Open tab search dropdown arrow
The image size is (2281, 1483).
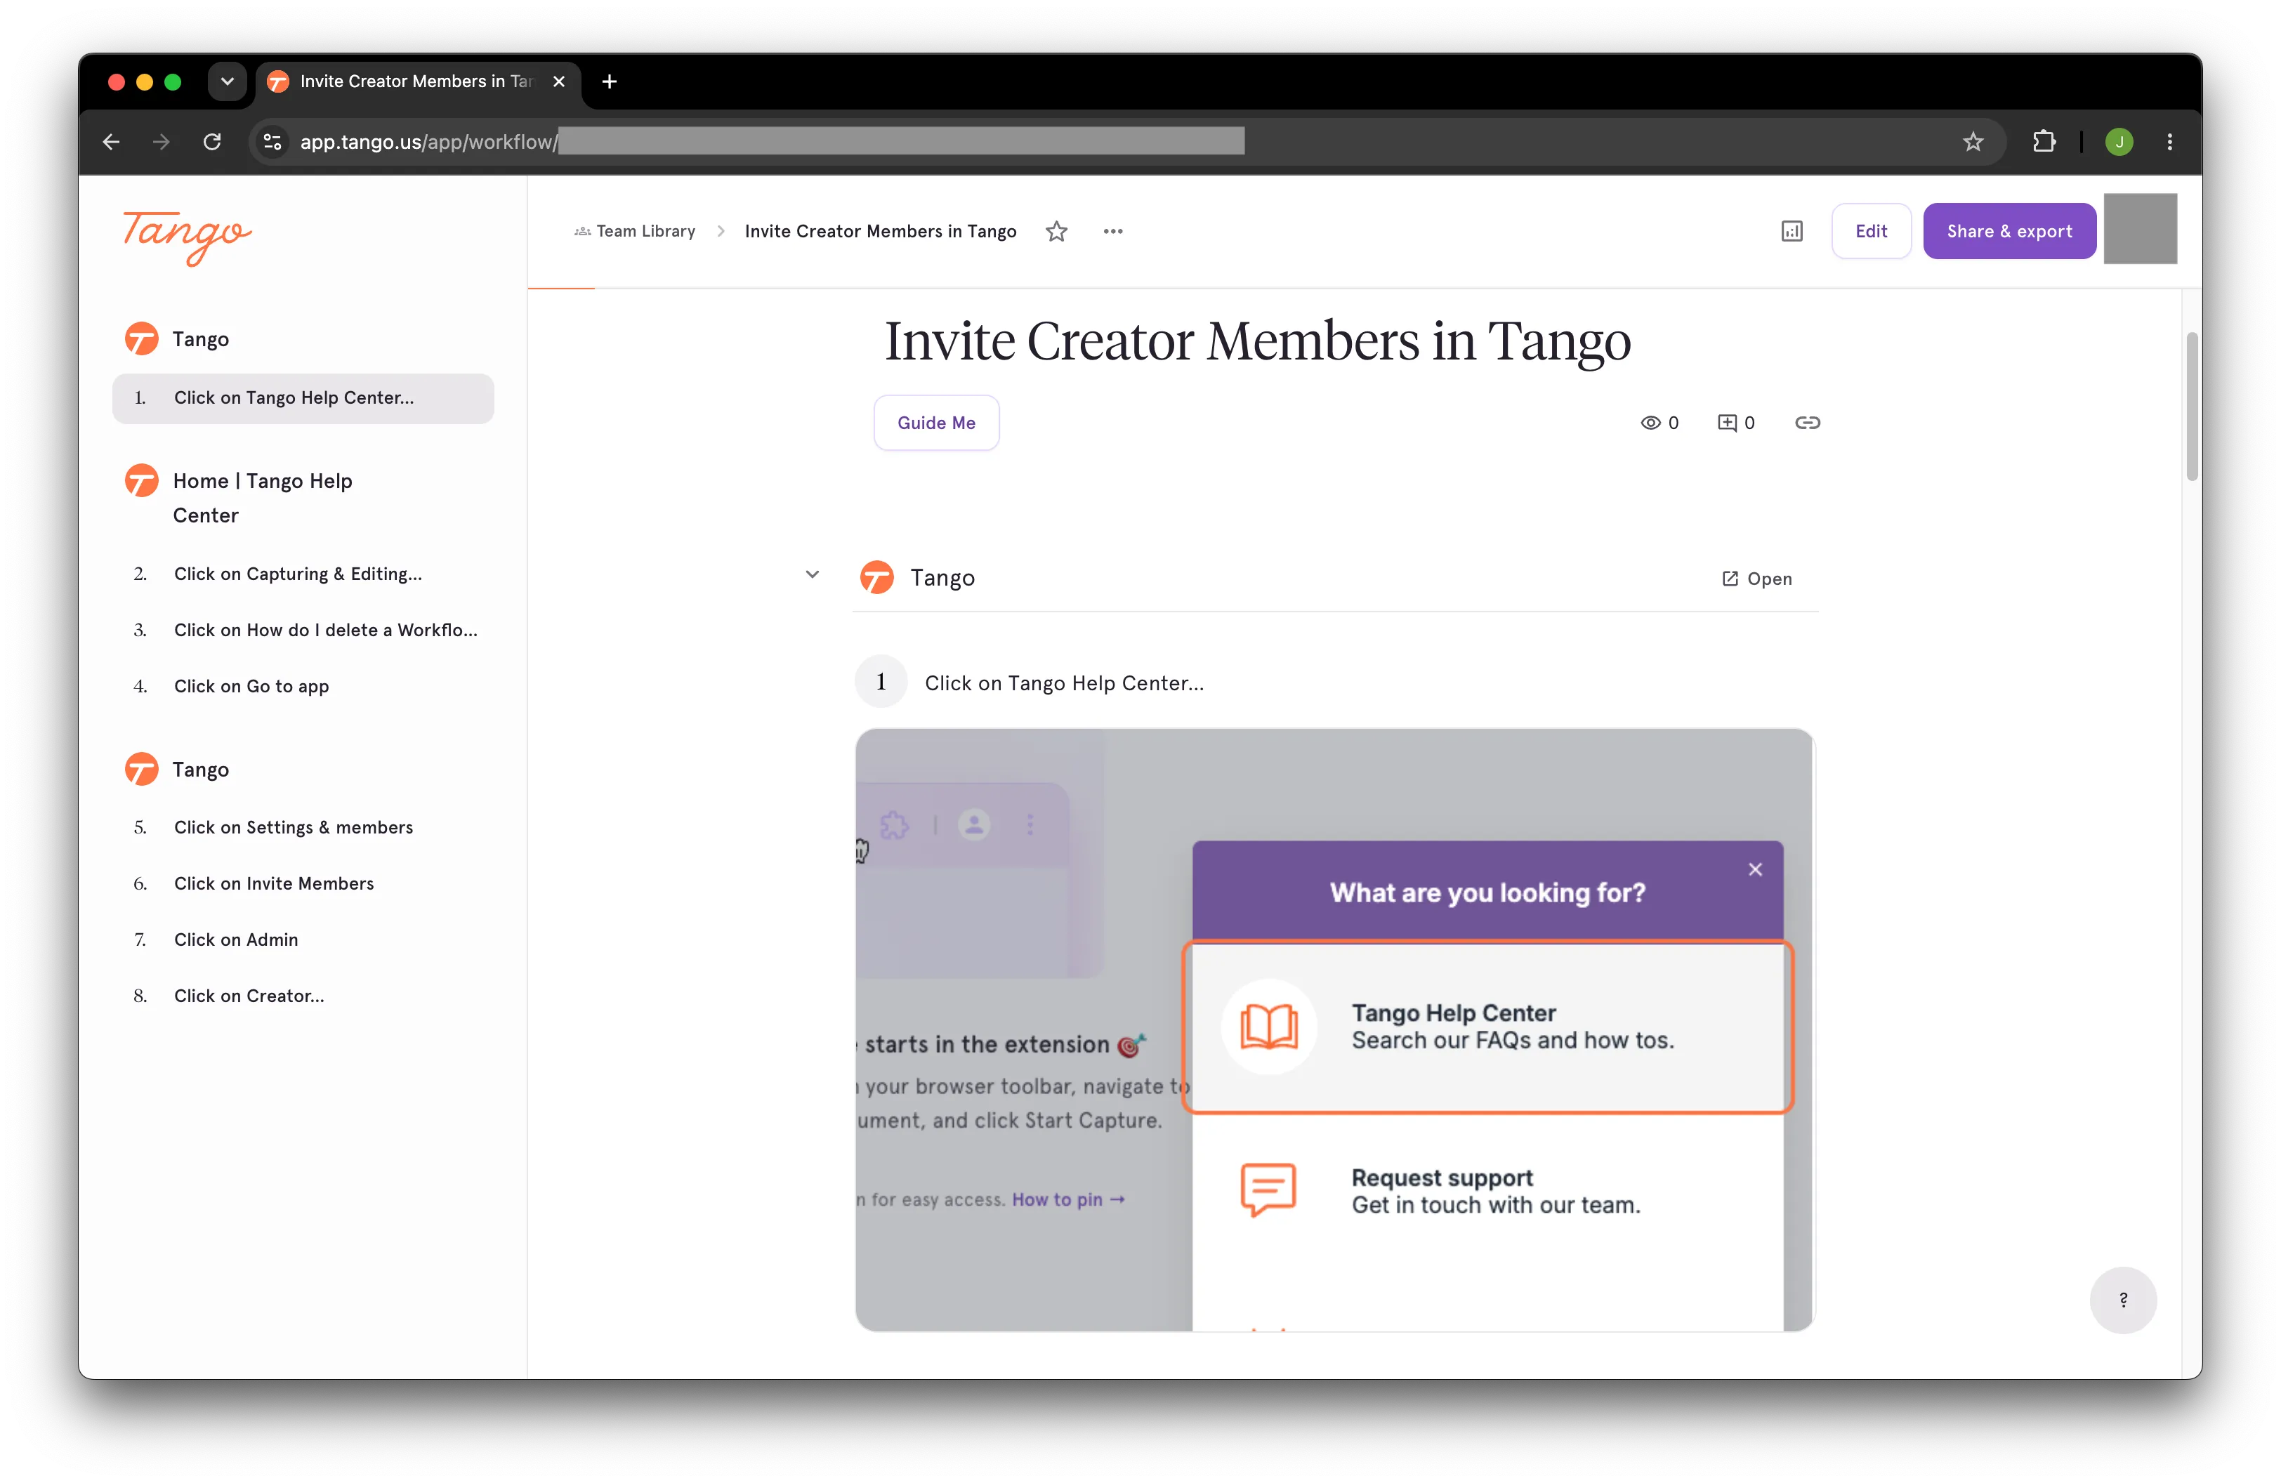pos(227,81)
